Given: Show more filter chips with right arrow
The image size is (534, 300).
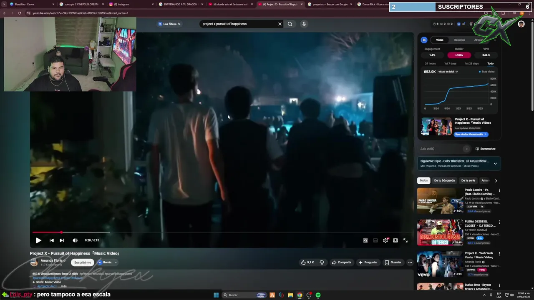Looking at the screenshot, I should click(496, 180).
